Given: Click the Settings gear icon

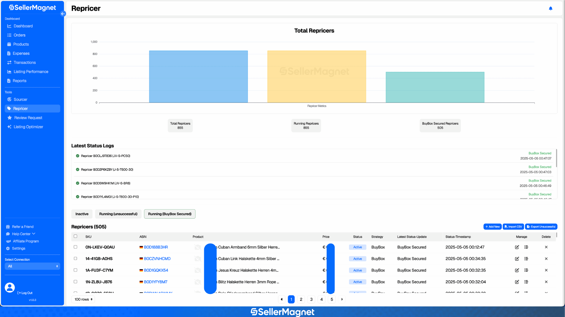Looking at the screenshot, I should coord(8,249).
